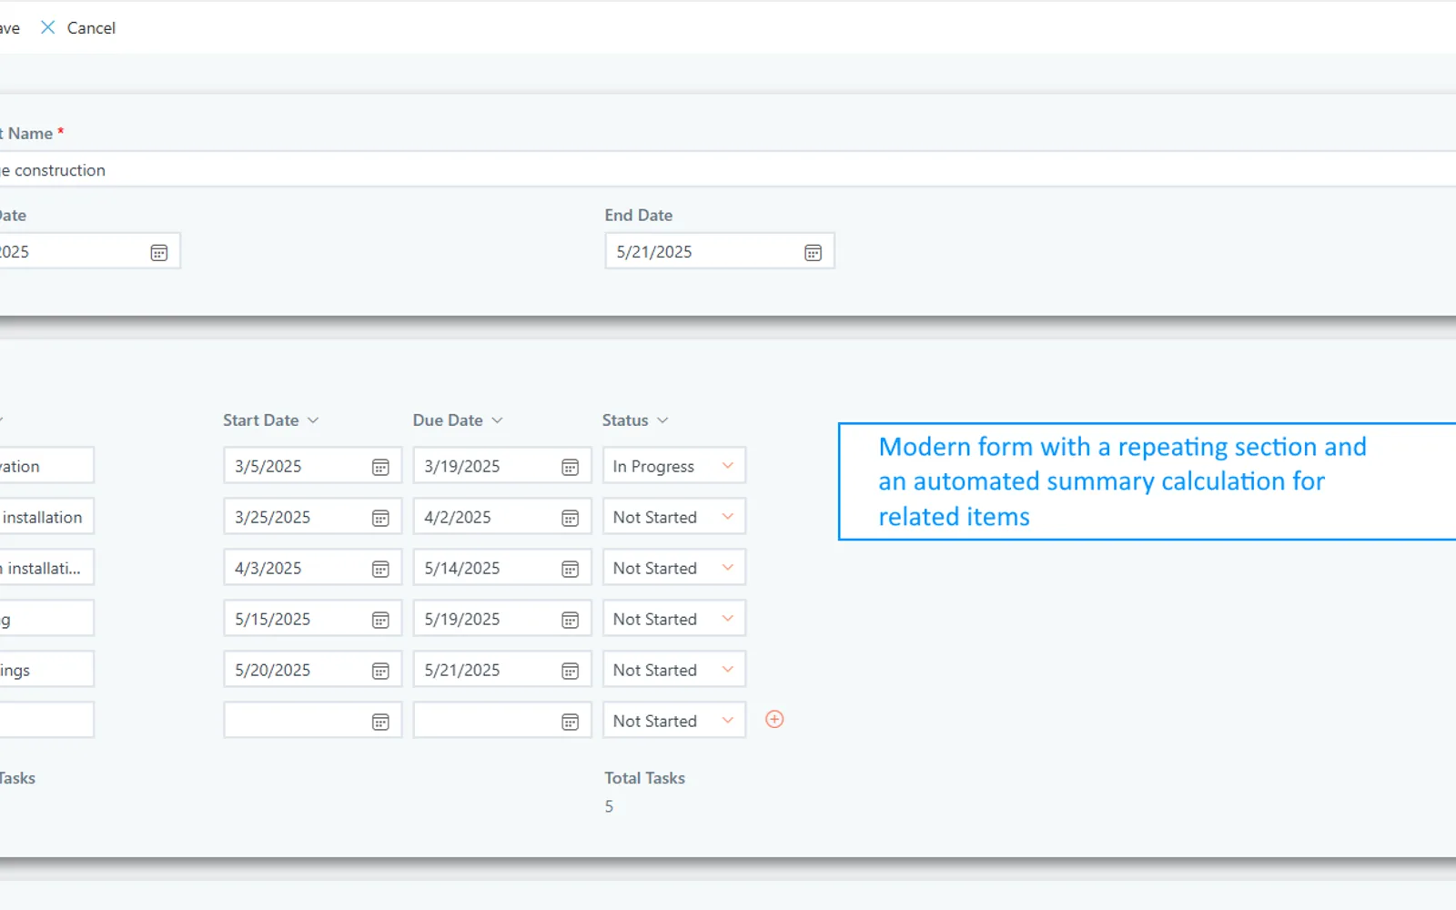Open status dropdown in the empty row
Viewport: 1456px width, 910px height.
tap(673, 721)
